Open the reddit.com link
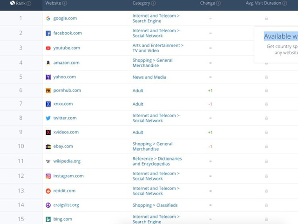298x224 pixels. [64, 191]
